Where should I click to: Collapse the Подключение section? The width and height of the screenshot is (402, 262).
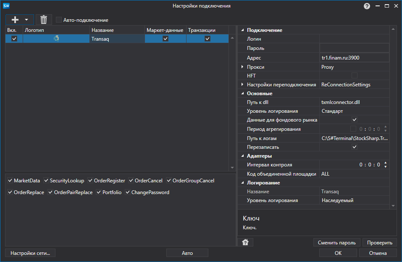(x=242, y=30)
